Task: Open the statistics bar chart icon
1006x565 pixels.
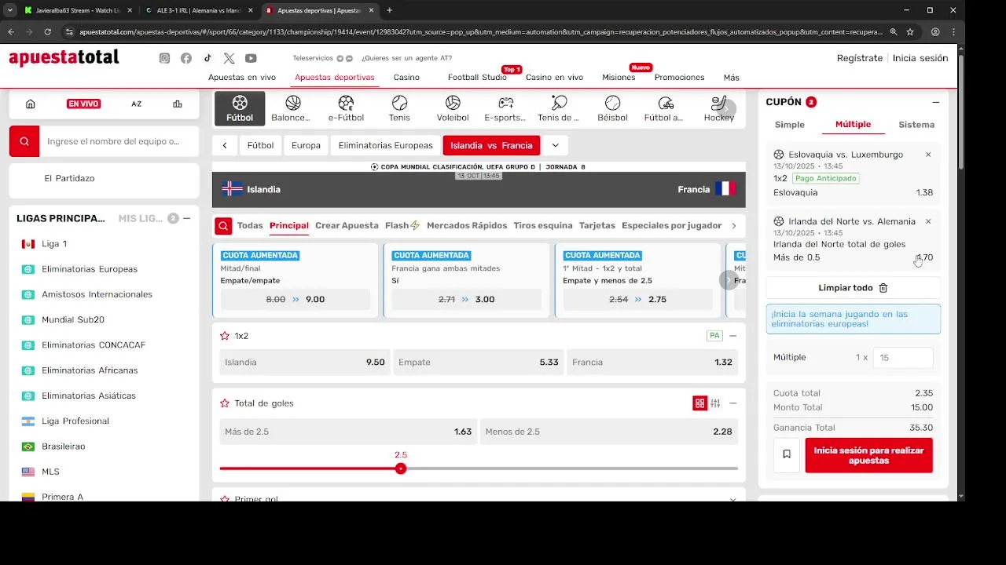Action: click(178, 104)
